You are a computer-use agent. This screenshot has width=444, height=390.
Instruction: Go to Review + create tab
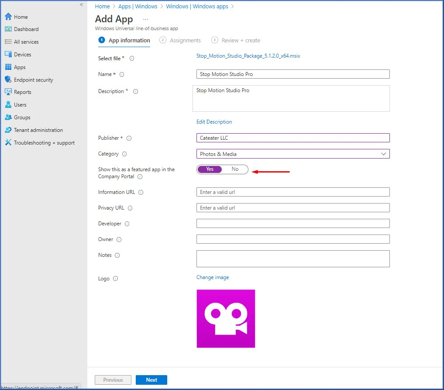[240, 41]
